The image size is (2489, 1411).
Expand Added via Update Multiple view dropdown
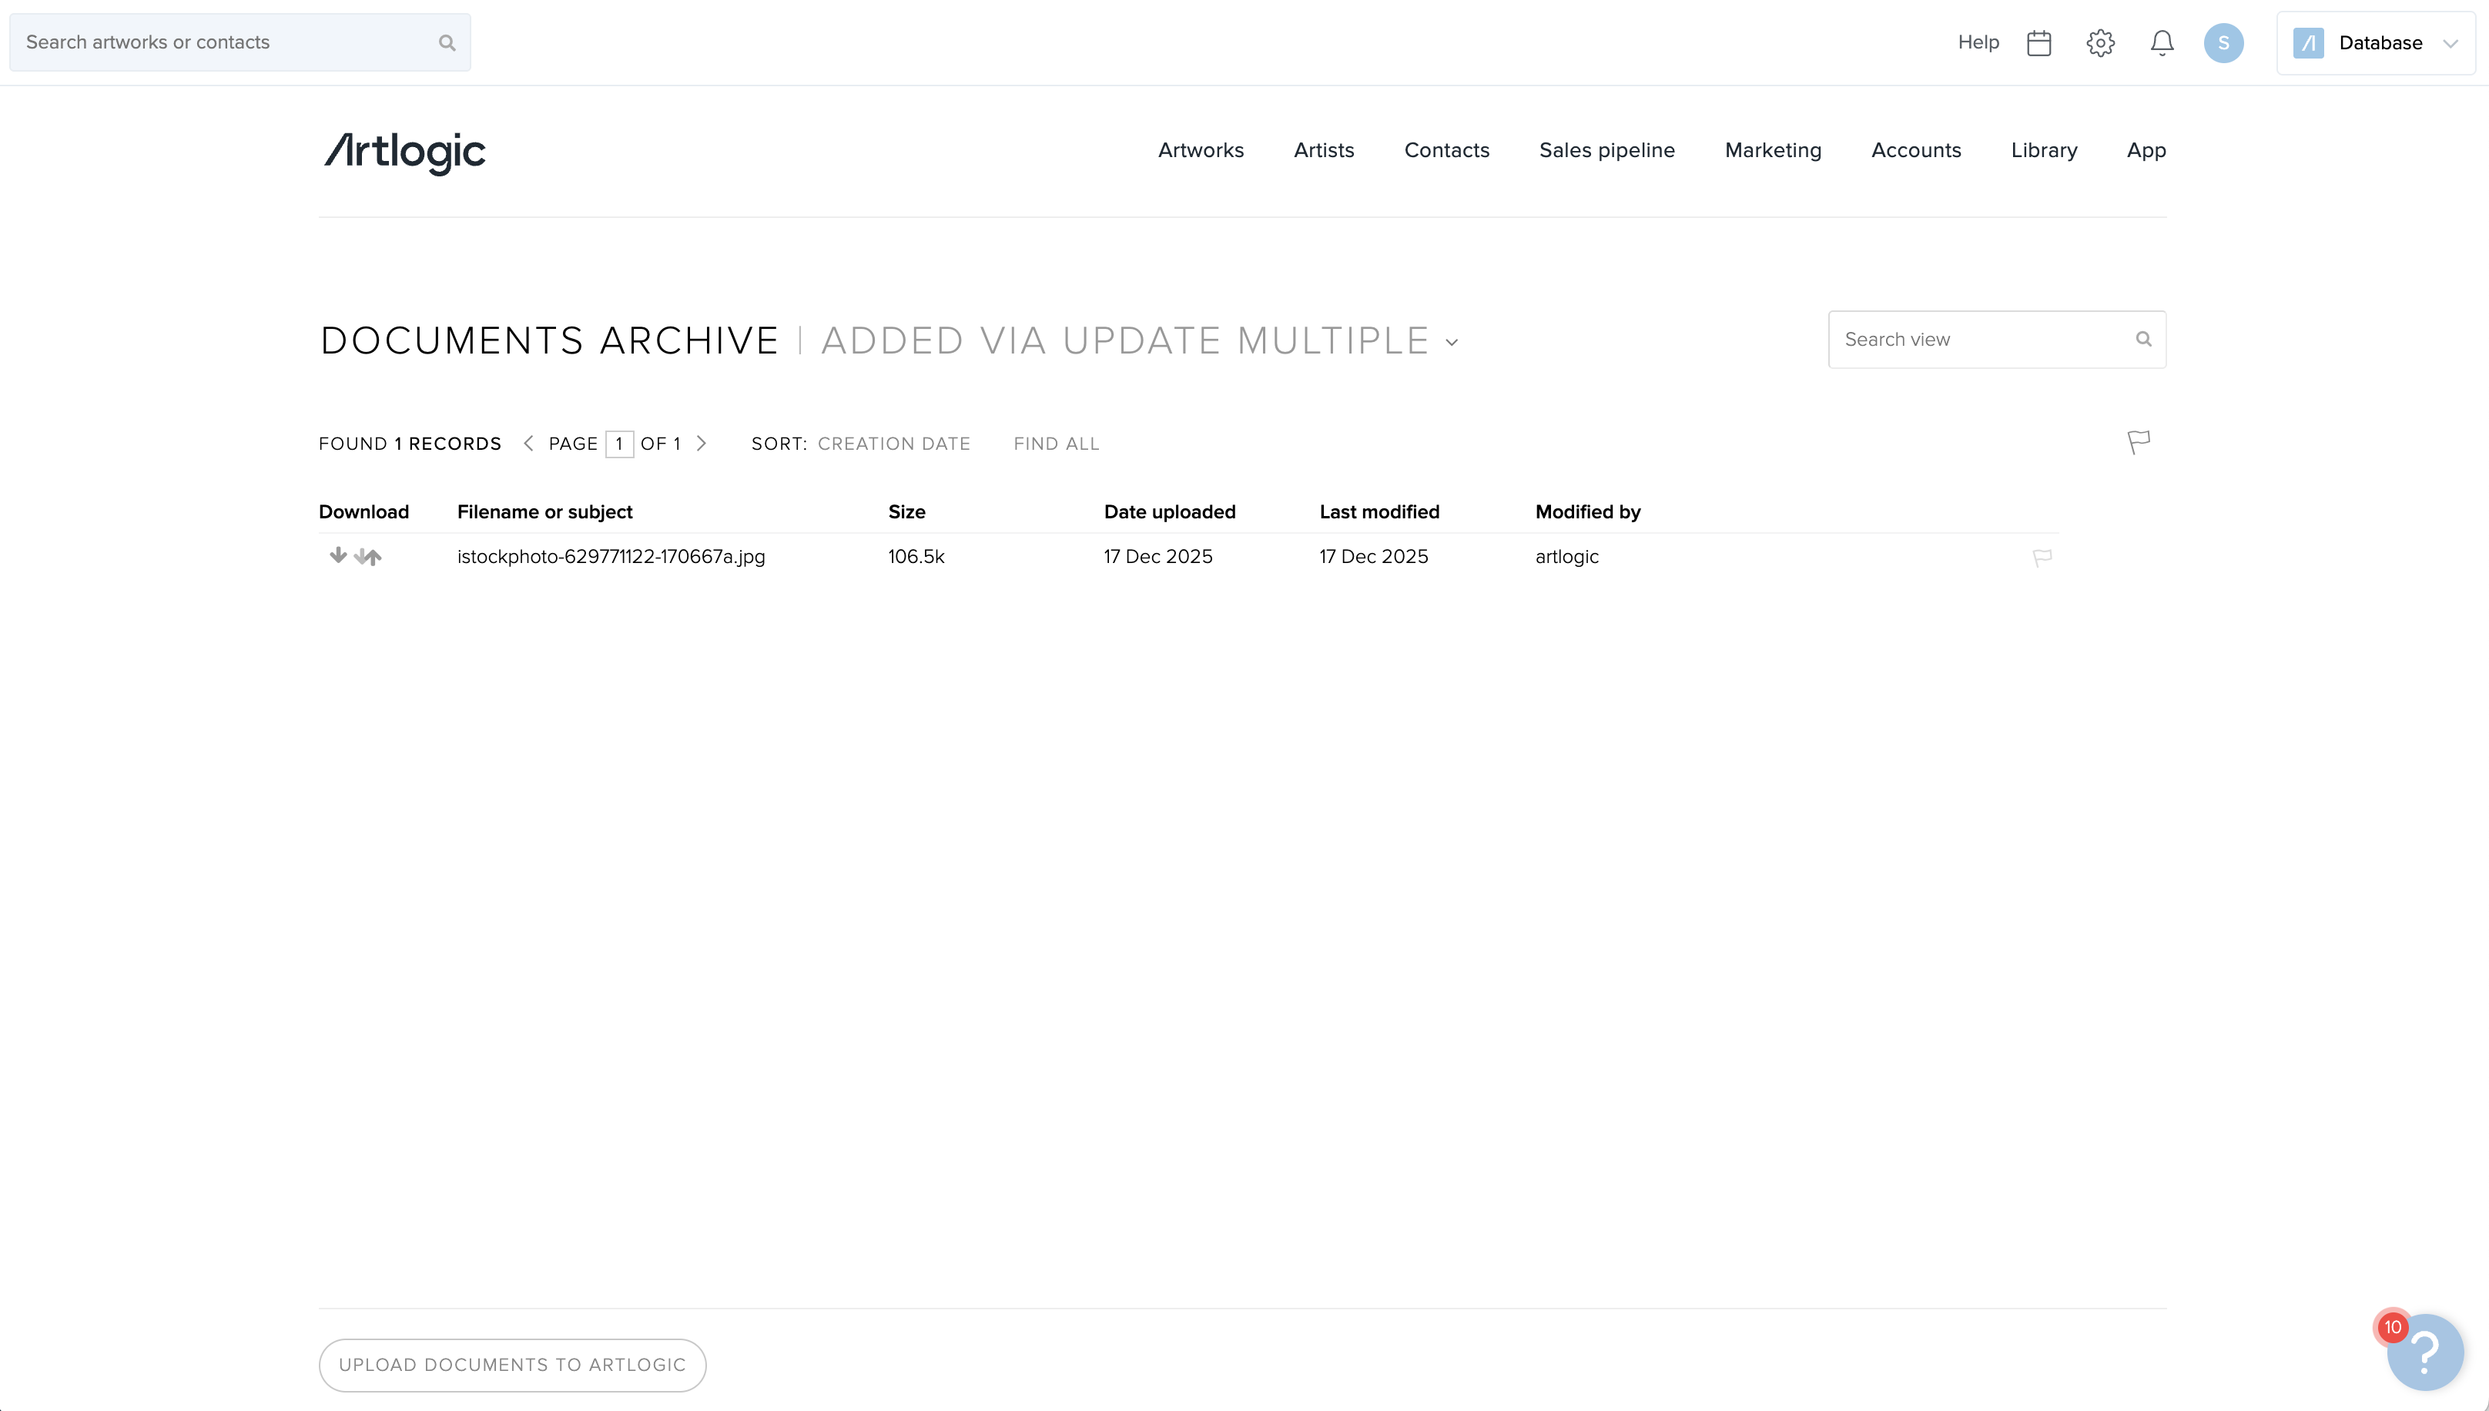point(1452,342)
